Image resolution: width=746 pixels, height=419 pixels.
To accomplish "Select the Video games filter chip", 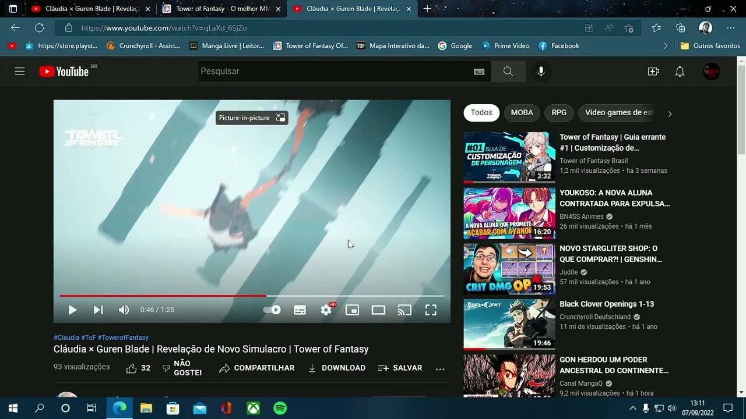I will pyautogui.click(x=619, y=113).
